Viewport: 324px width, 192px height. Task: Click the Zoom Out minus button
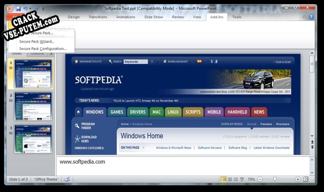(x=260, y=179)
